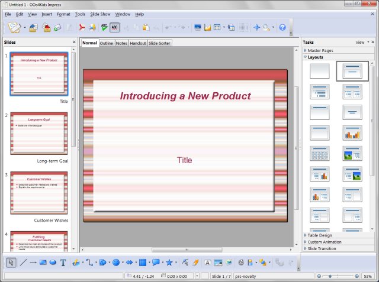The image size is (379, 282).
Task: Open the Help icon in toolbar
Action: [x=282, y=27]
